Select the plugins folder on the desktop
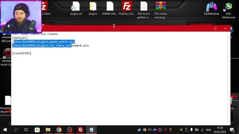The width and height of the screenshot is (239, 134). click(x=93, y=8)
